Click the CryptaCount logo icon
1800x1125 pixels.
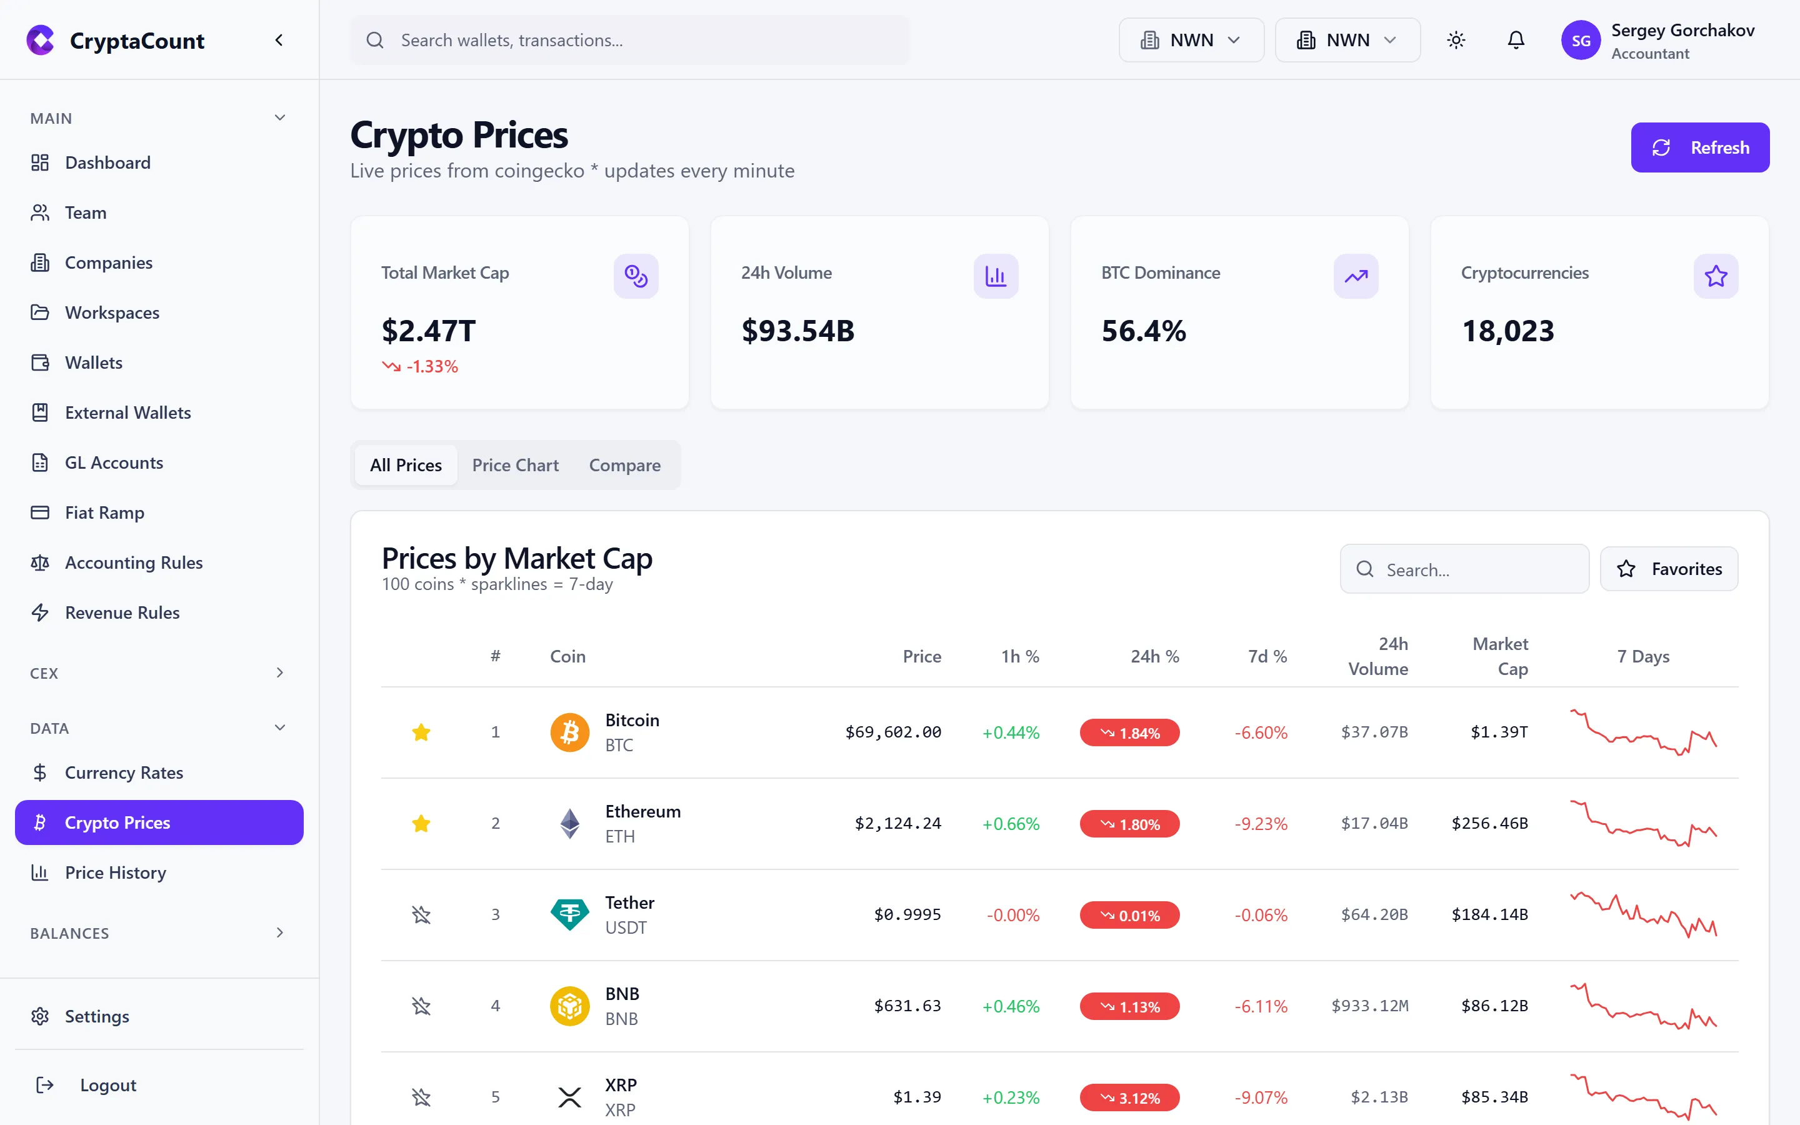pyautogui.click(x=40, y=39)
